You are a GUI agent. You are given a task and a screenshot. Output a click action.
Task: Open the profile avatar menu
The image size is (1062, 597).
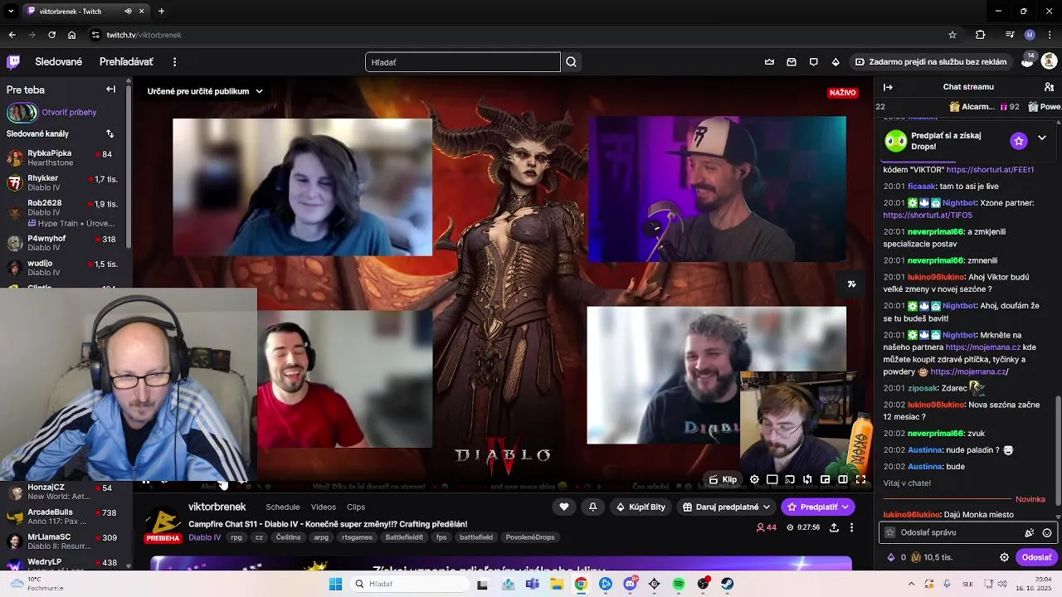click(1049, 61)
